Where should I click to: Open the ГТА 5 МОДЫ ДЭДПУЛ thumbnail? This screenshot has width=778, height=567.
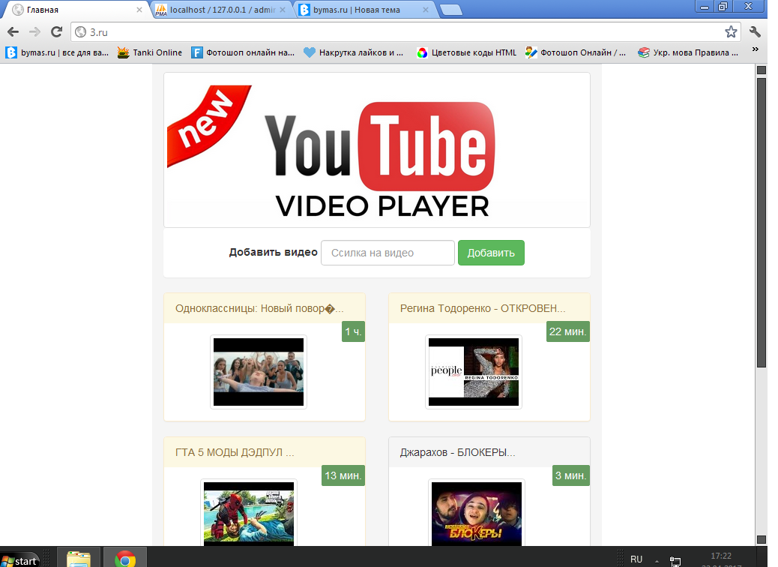point(249,514)
